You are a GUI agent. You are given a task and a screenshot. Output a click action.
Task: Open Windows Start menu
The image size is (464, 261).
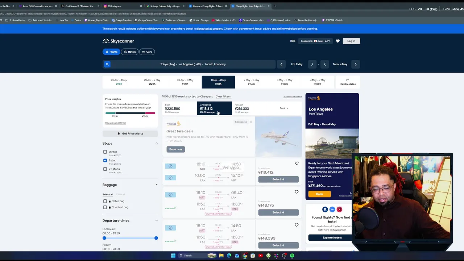(x=173, y=256)
